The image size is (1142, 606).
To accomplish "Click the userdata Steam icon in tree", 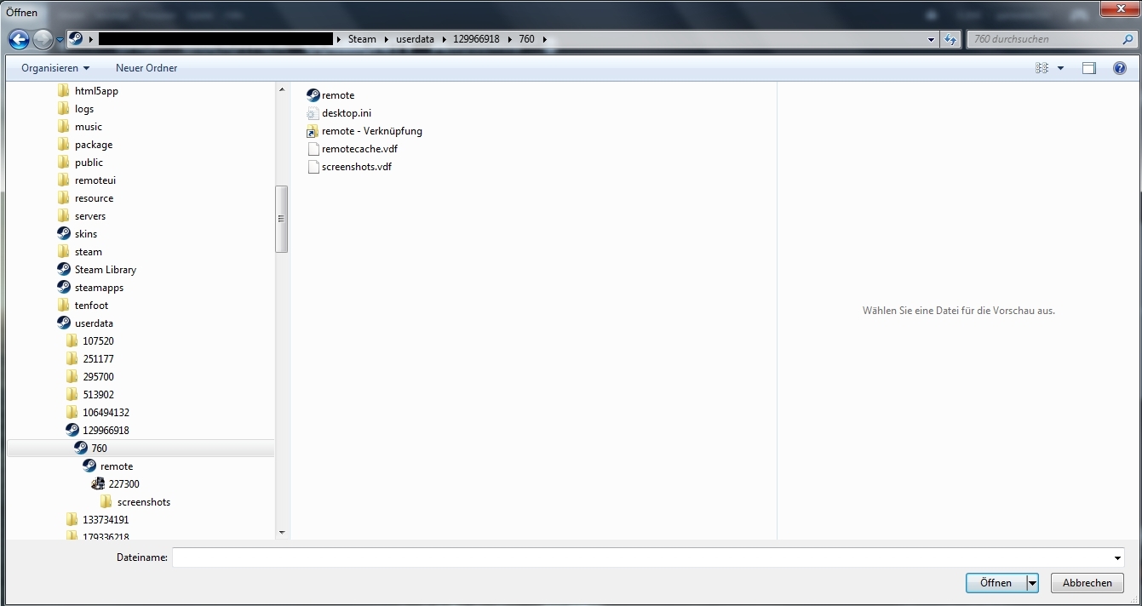I will (64, 323).
